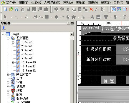
Task: Select the straight line drawing tool
Action: pos(17,17)
